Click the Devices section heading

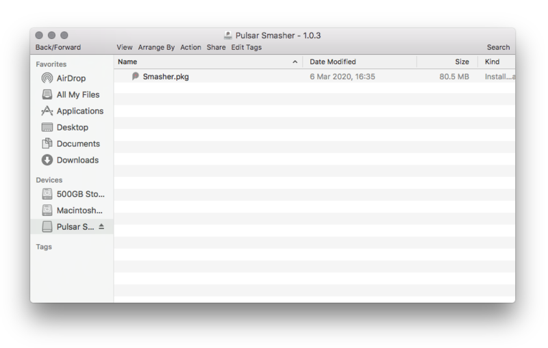[x=49, y=180]
